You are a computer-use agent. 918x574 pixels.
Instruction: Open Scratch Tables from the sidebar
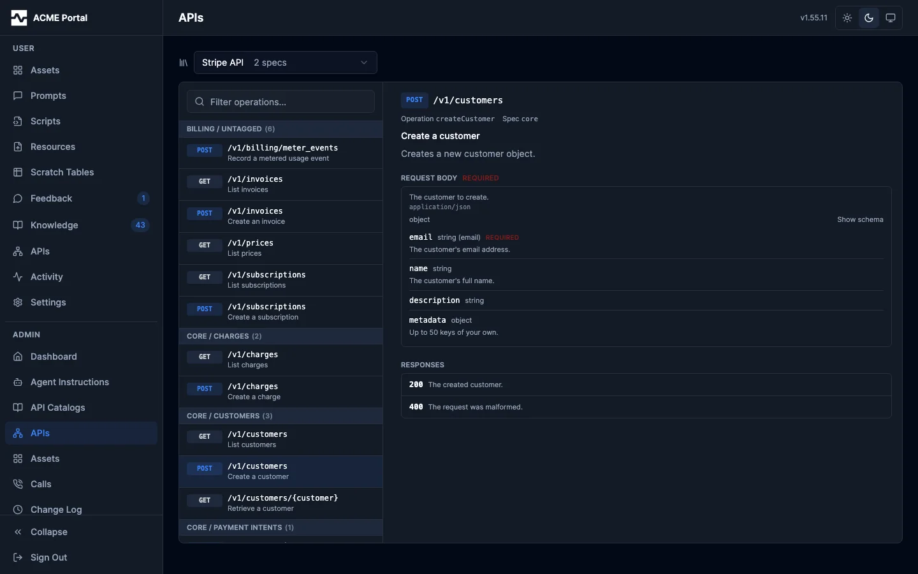coord(81,172)
